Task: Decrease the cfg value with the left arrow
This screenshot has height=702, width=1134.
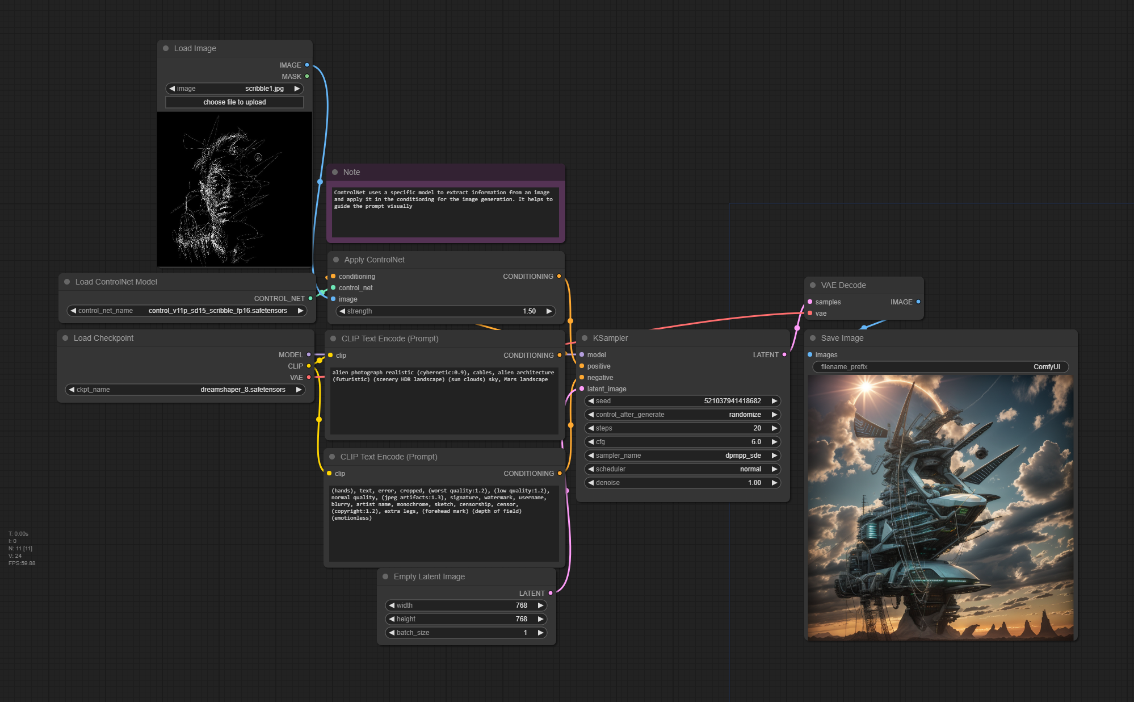Action: [591, 442]
